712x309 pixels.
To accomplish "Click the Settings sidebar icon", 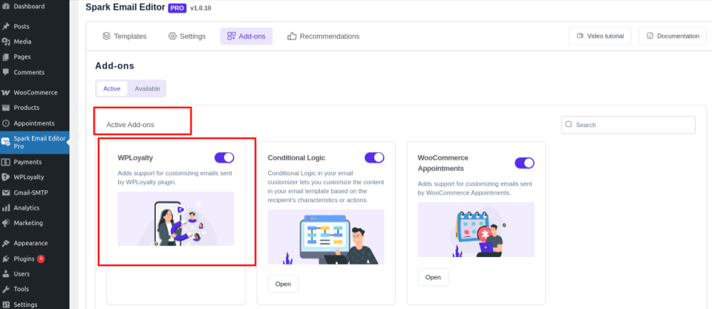I will [x=6, y=304].
